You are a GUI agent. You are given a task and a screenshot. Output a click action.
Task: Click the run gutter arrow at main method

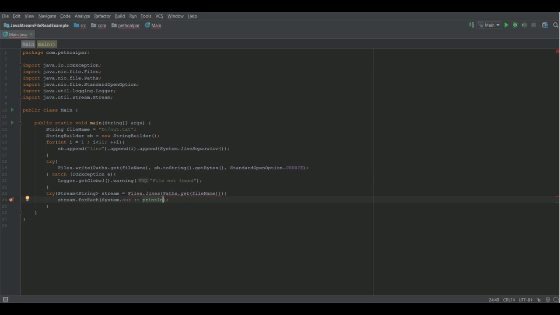[12, 122]
